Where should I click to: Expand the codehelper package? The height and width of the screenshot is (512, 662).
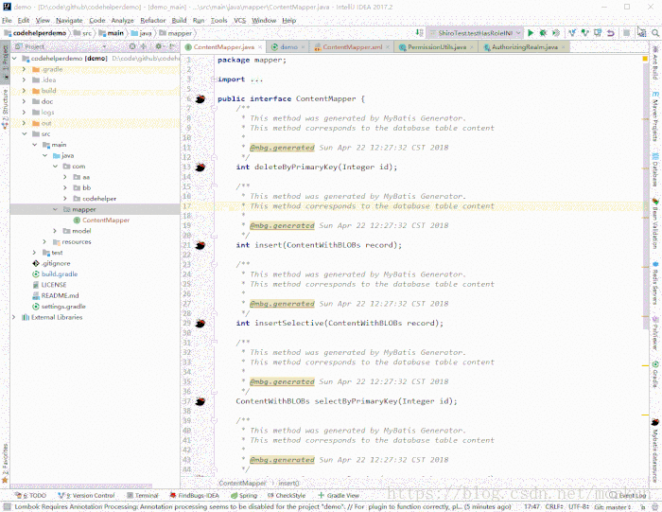65,199
